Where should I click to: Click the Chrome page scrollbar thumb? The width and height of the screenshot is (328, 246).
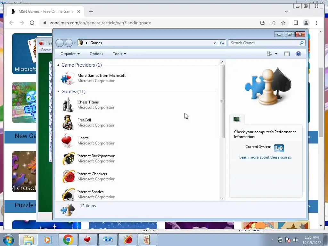click(x=321, y=102)
